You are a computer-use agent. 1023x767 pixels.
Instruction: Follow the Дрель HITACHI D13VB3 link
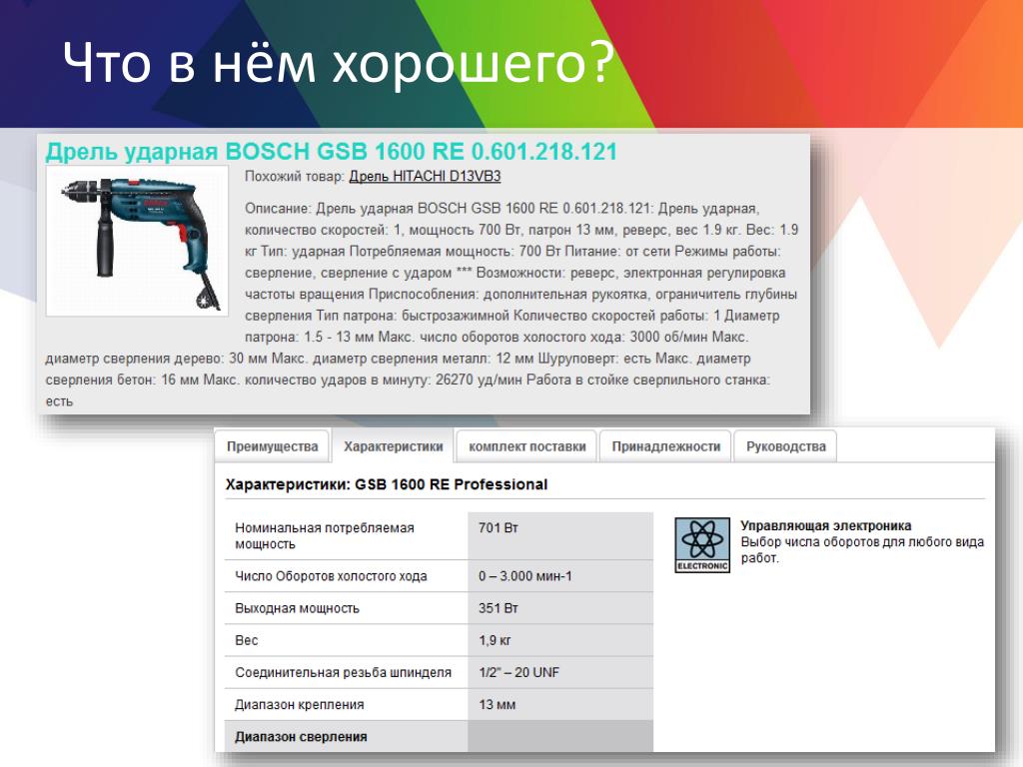click(425, 176)
